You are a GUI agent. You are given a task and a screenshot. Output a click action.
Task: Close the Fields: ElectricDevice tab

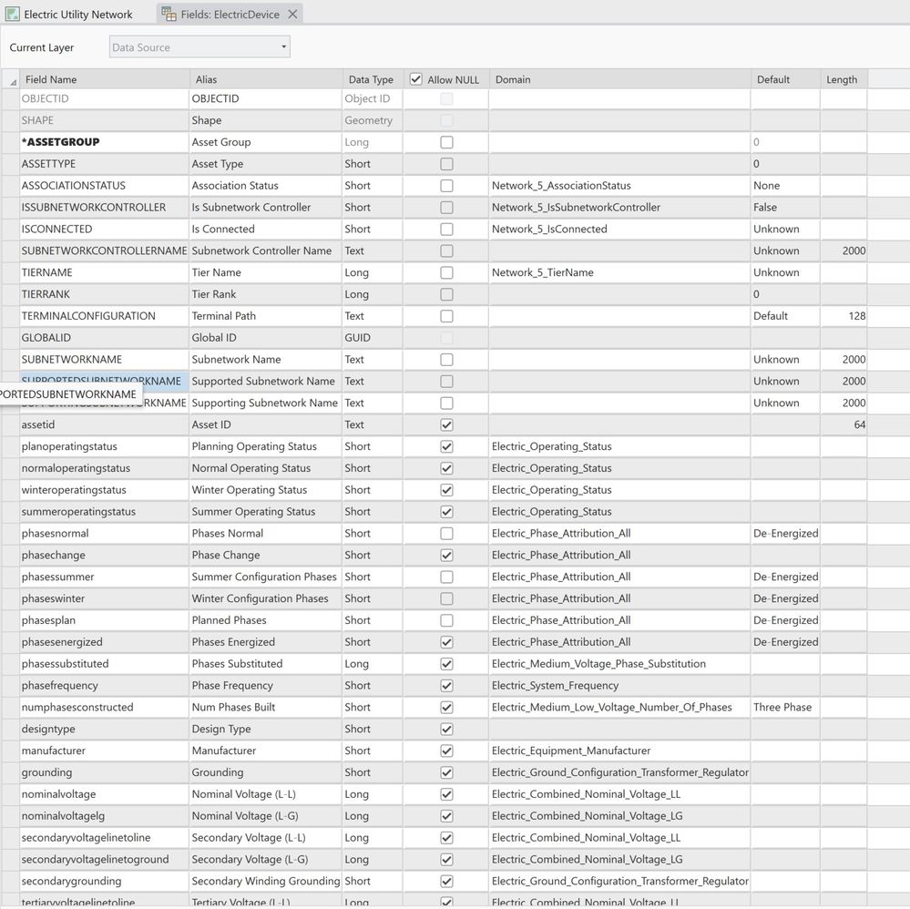tap(292, 15)
